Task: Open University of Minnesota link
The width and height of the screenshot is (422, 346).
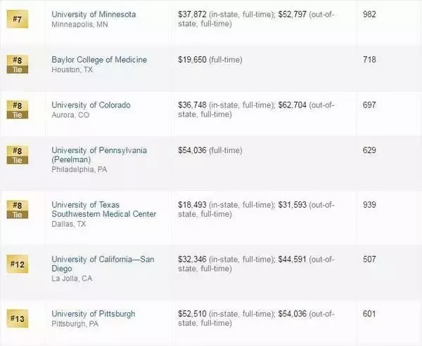Action: [x=94, y=14]
